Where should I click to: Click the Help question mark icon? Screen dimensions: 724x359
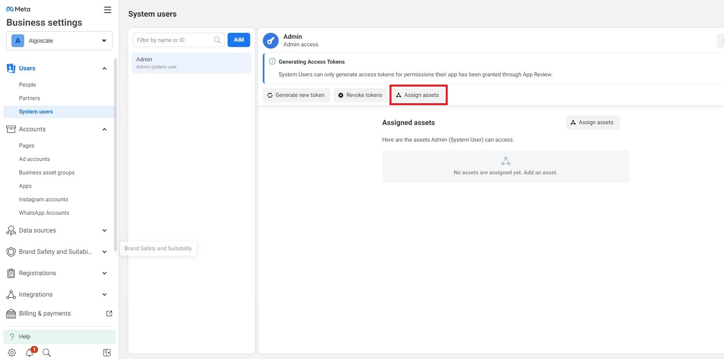click(12, 336)
